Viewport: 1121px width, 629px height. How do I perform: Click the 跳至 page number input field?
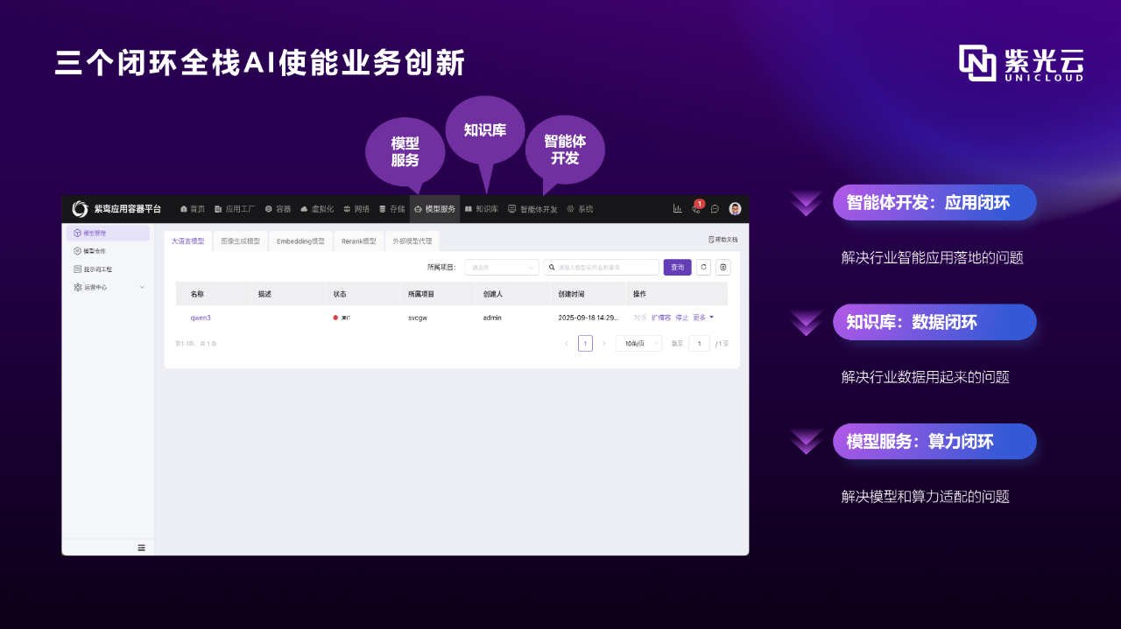pyautogui.click(x=699, y=343)
